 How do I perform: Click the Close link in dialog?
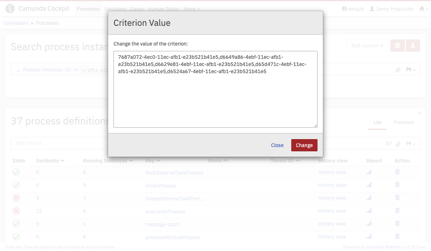point(277,145)
